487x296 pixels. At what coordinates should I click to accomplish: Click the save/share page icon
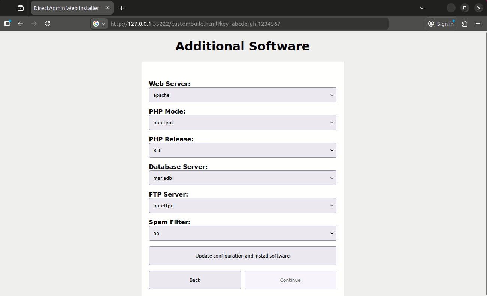tap(465, 23)
